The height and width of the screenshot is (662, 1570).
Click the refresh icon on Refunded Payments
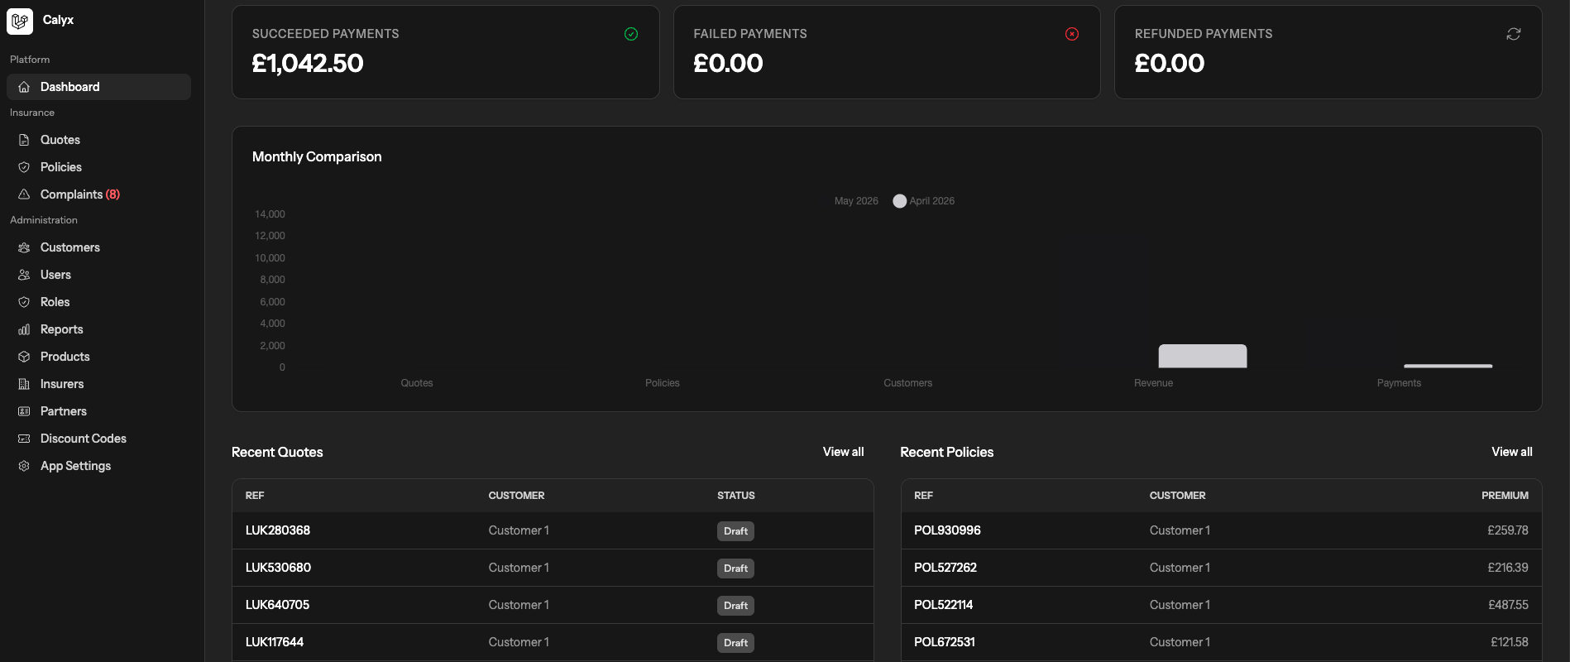pyautogui.click(x=1514, y=34)
